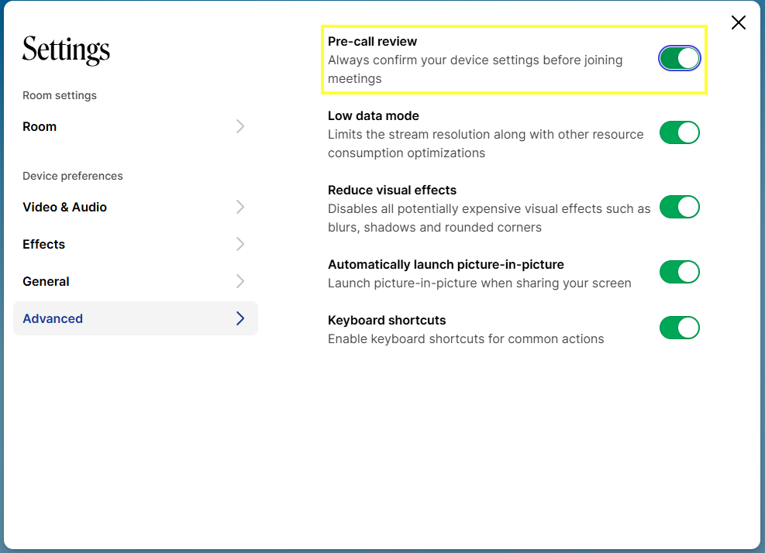Click the chevron arrow beside General

click(x=240, y=281)
